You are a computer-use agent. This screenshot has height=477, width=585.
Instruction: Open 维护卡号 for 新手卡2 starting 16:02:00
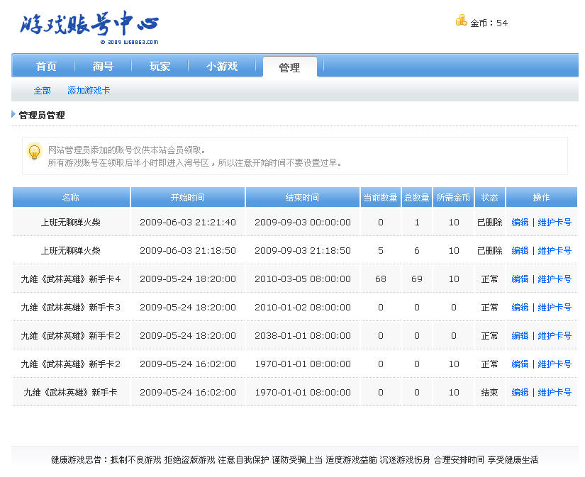(x=555, y=364)
